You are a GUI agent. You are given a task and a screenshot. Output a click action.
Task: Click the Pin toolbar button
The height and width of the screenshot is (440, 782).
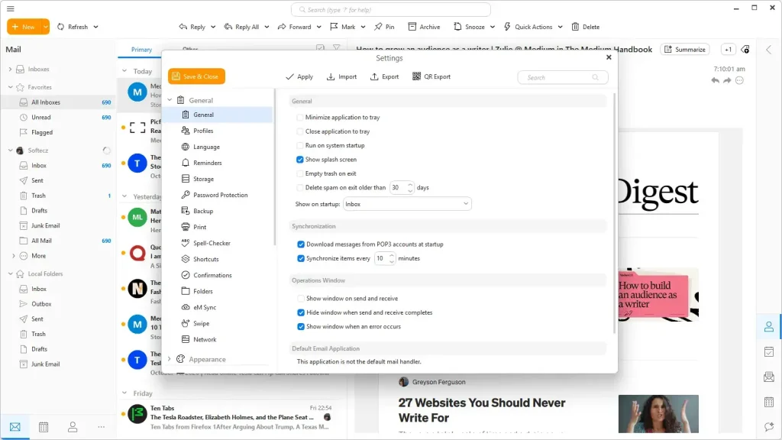(x=384, y=27)
